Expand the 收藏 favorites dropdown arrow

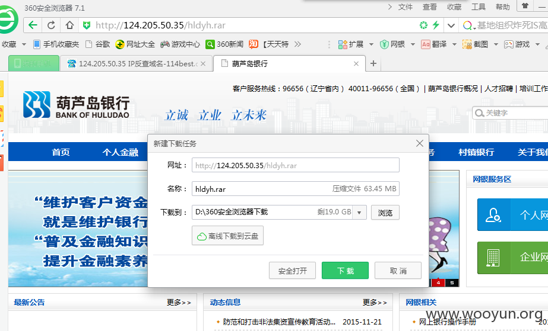(x=24, y=44)
